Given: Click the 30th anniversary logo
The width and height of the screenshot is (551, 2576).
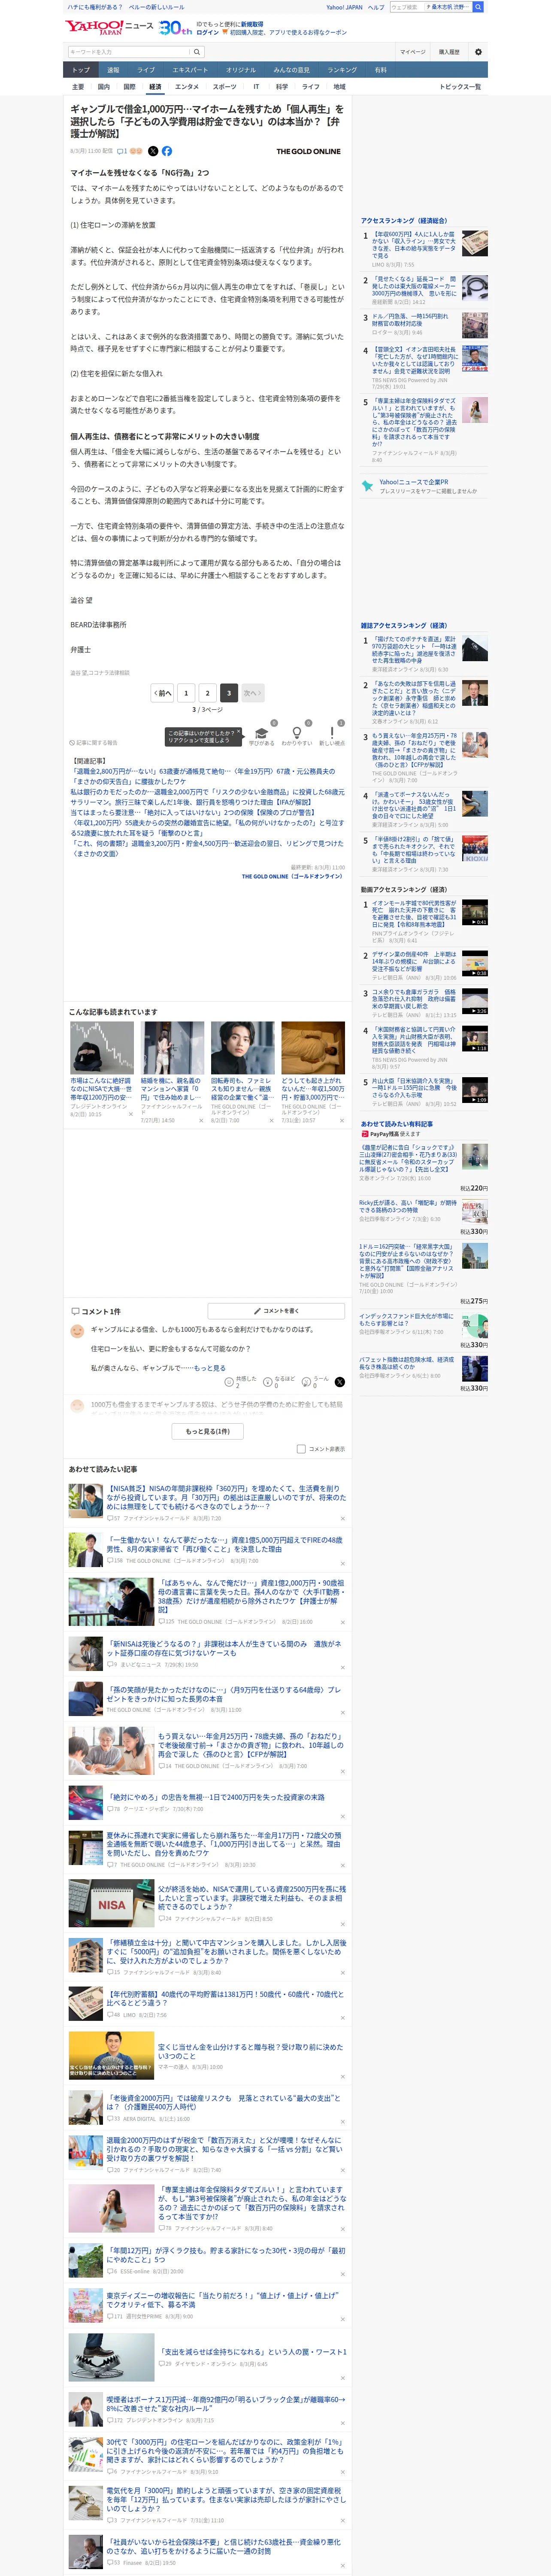Looking at the screenshot, I should pyautogui.click(x=175, y=28).
